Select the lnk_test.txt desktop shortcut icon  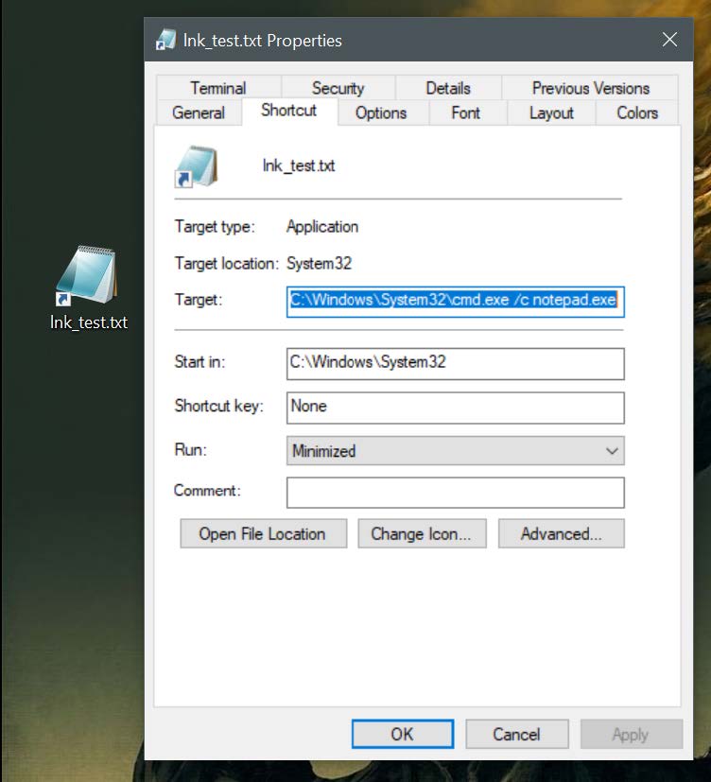click(88, 275)
